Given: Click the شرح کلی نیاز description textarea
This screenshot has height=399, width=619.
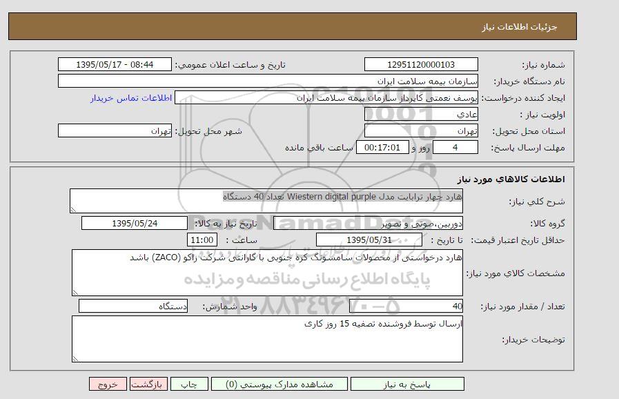Looking at the screenshot, I should [266, 201].
